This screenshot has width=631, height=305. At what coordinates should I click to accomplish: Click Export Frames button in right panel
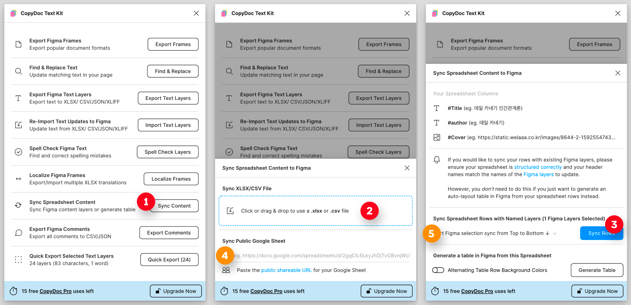595,44
